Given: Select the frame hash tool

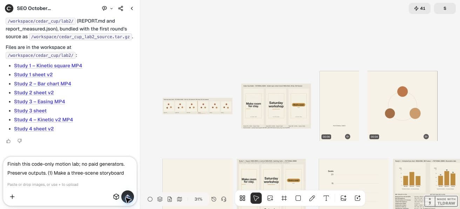Looking at the screenshot, I should click(x=284, y=198).
